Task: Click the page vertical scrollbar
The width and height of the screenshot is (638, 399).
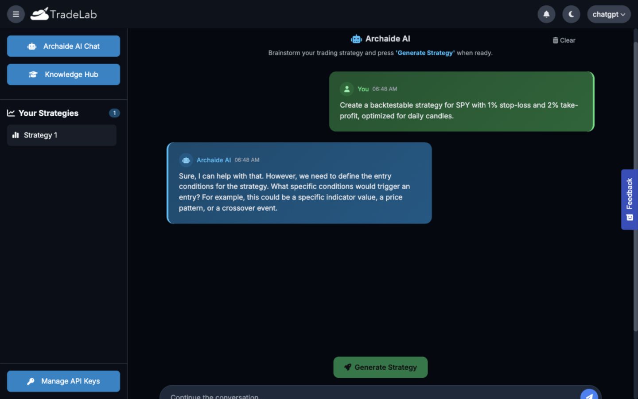Action: click(x=635, y=186)
